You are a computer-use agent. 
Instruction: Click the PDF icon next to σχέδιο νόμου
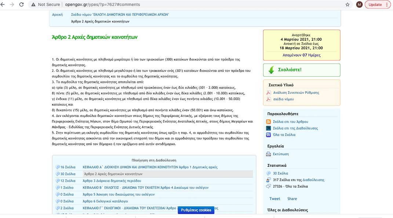tap(269, 99)
